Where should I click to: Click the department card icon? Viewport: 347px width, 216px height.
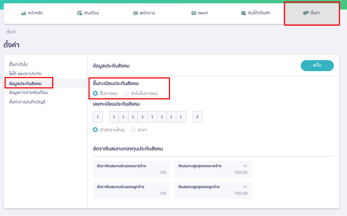[194, 13]
